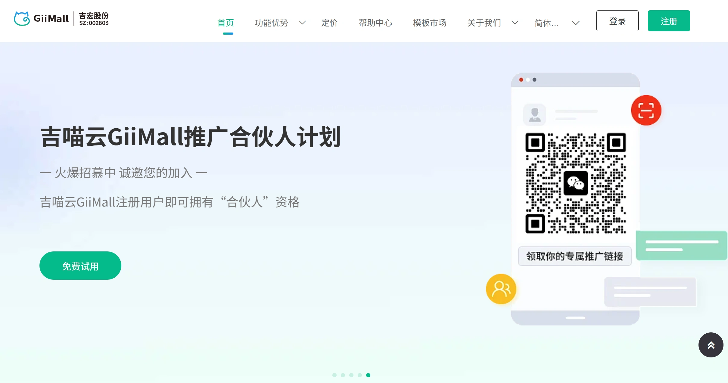Open the 定价 pricing page
This screenshot has width=728, height=383.
(x=329, y=23)
